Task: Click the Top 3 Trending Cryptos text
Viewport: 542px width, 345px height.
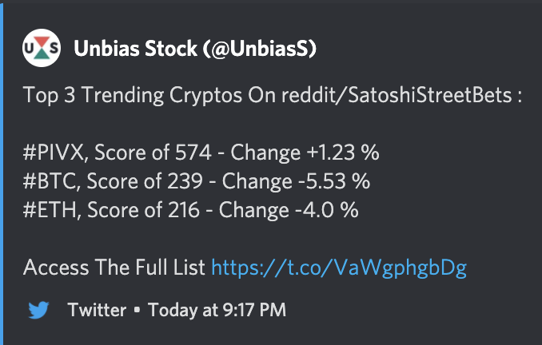Action: pyautogui.click(x=133, y=95)
